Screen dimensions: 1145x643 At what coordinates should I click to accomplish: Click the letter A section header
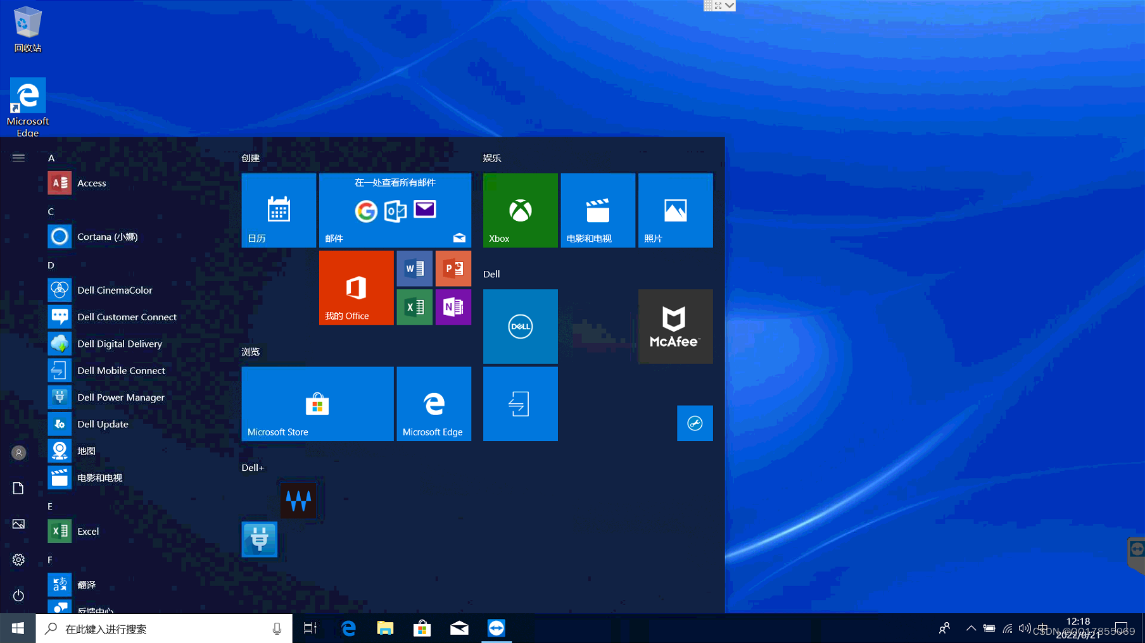tap(51, 158)
